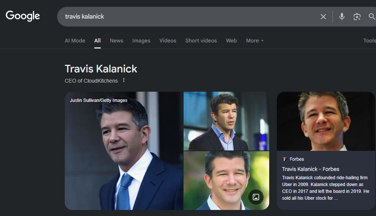The image size is (376, 216).
Task: Open the Videos tab
Action: pos(168,41)
